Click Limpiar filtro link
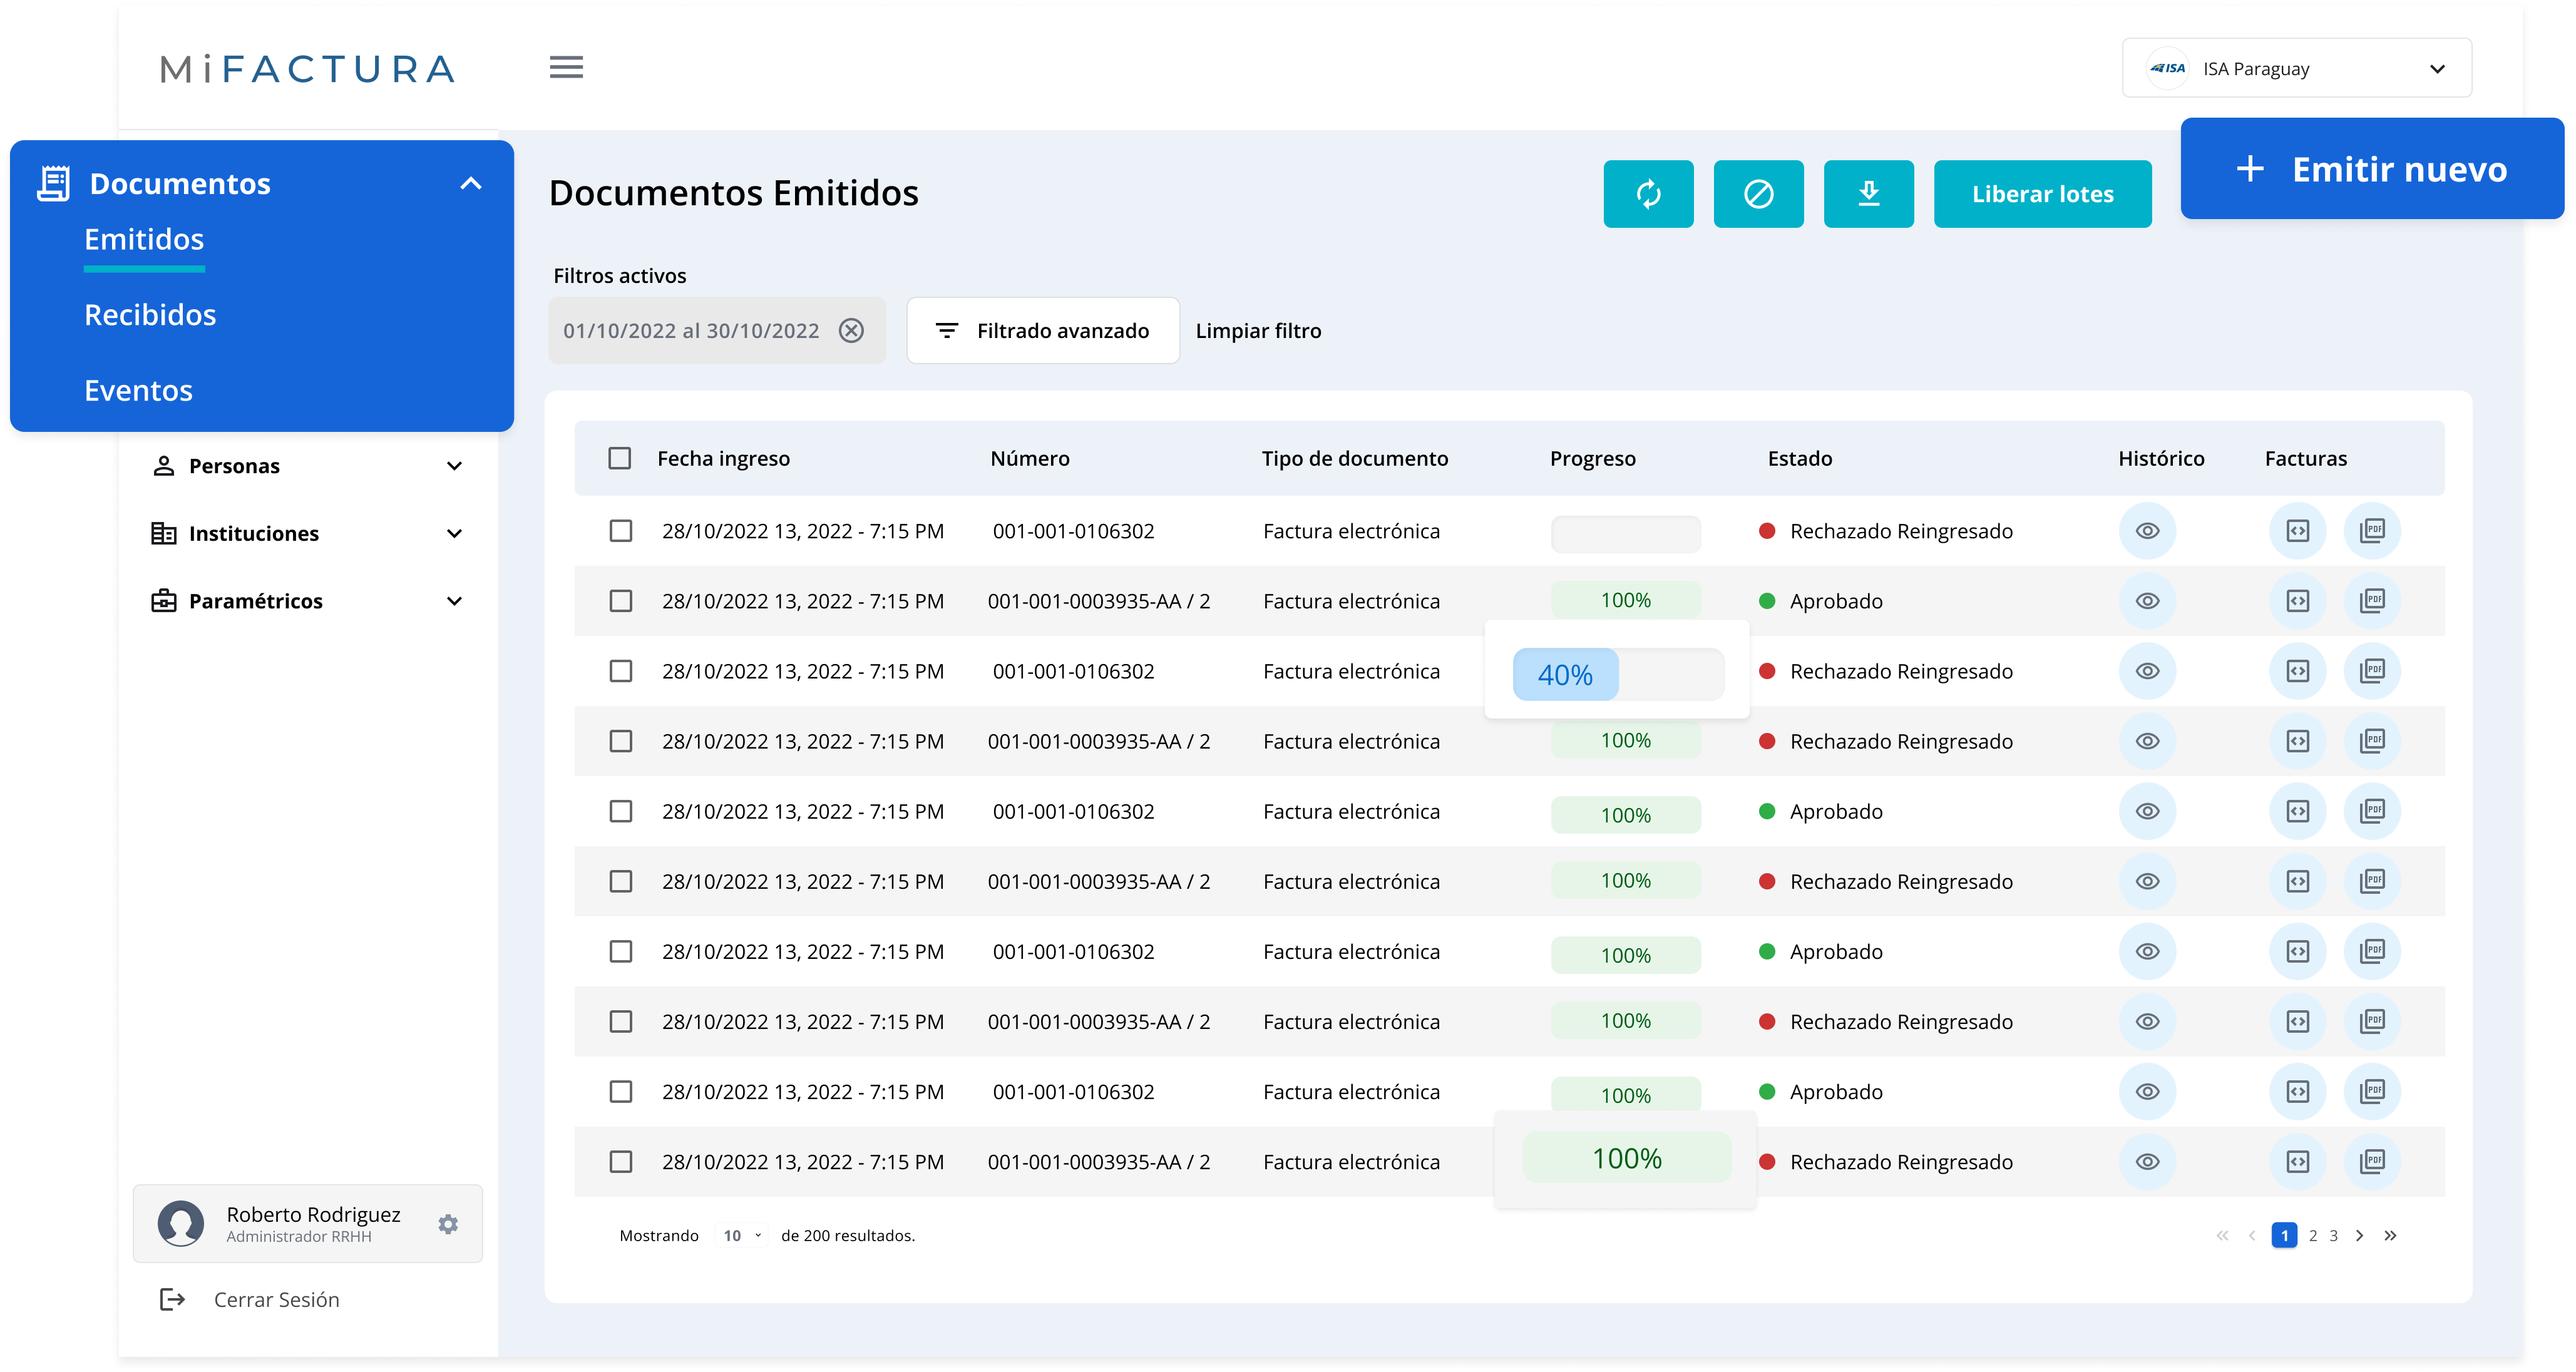 coord(1258,331)
